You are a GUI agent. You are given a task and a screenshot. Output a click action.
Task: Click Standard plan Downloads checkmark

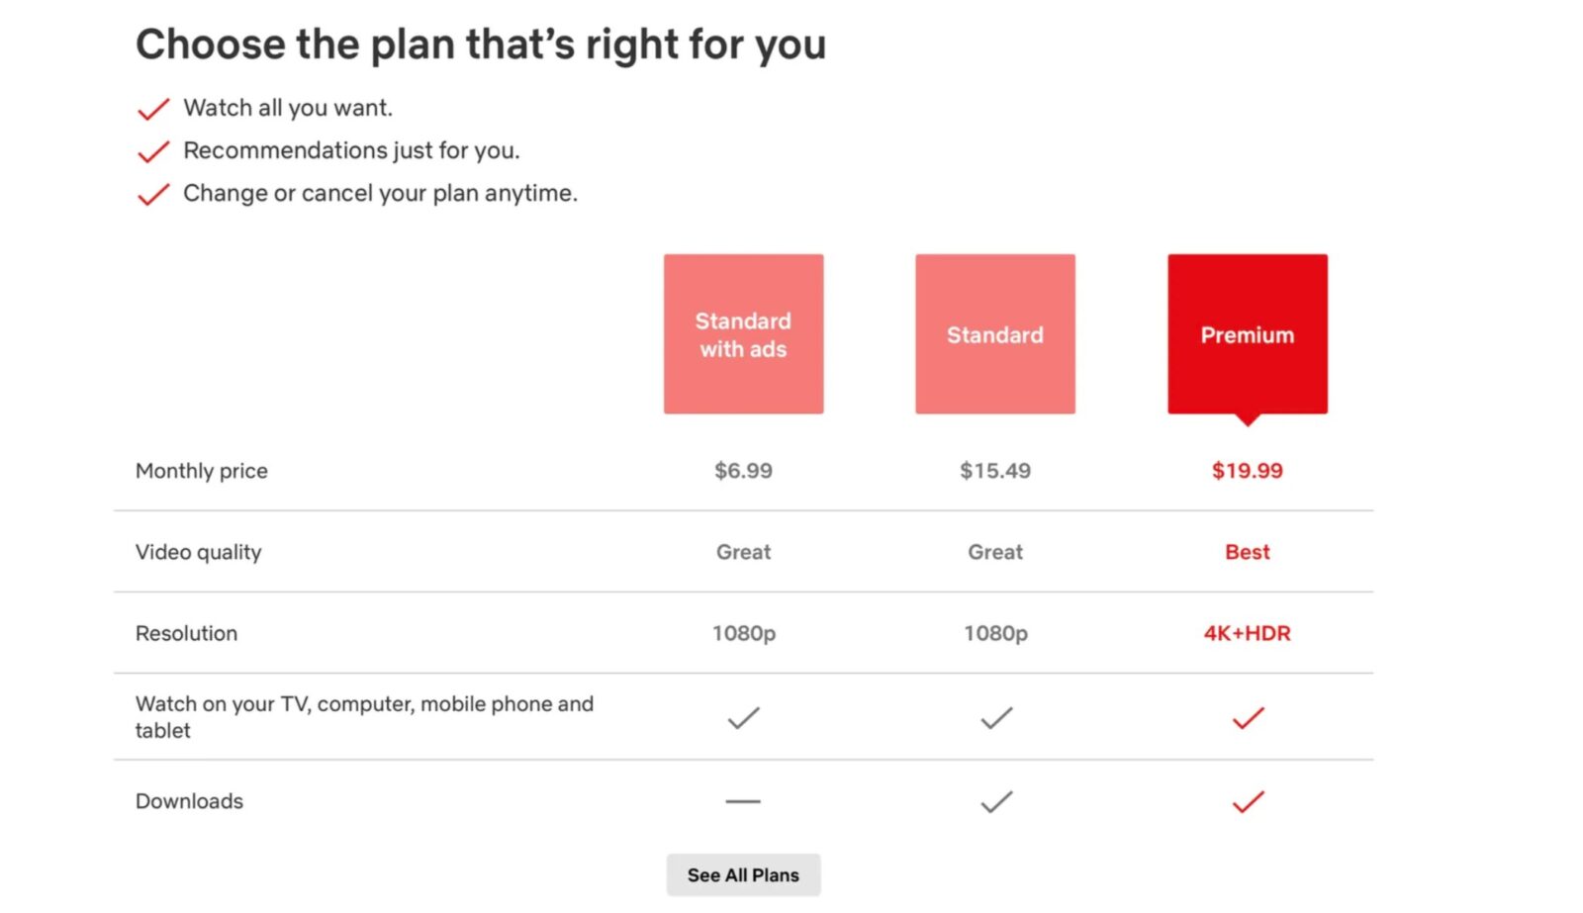995,801
